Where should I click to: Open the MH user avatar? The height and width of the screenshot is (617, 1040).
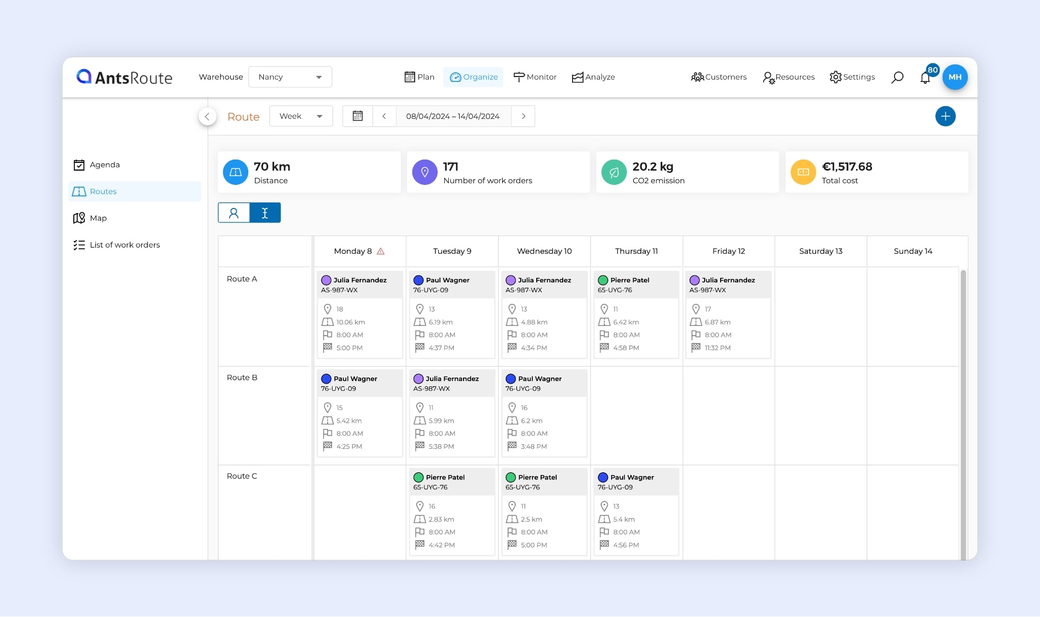click(955, 77)
